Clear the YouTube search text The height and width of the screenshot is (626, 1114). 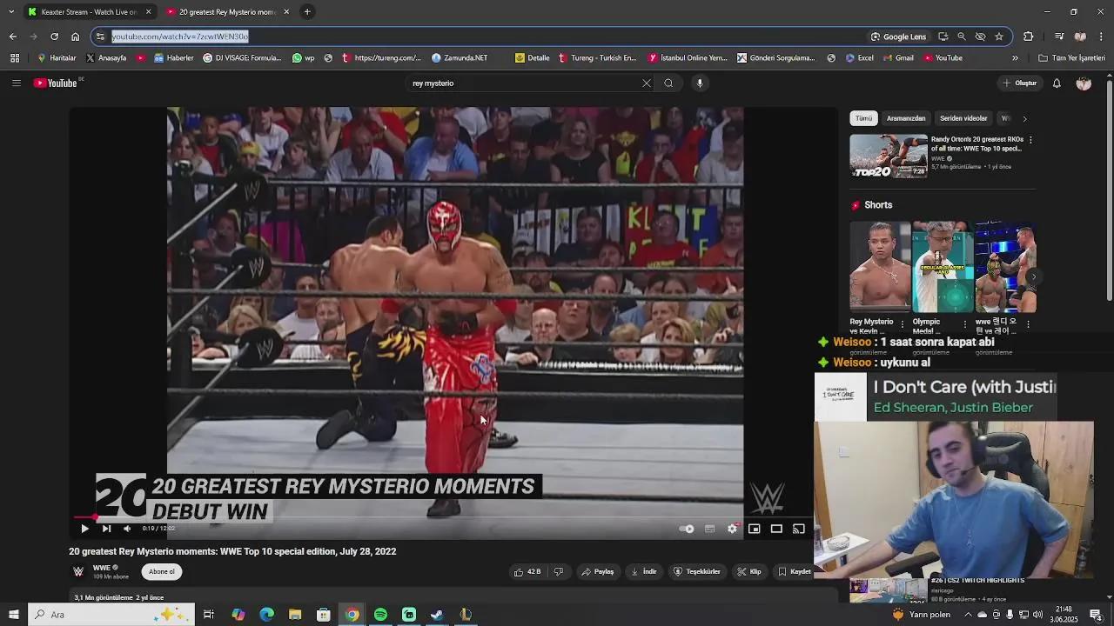click(647, 83)
